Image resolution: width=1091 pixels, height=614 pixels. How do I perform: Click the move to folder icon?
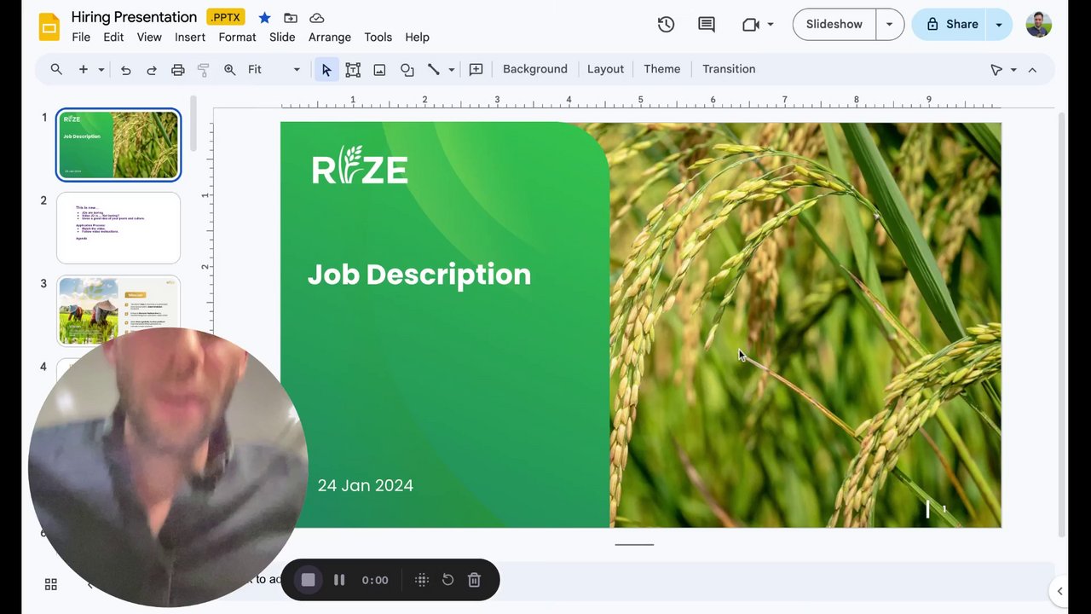[291, 18]
